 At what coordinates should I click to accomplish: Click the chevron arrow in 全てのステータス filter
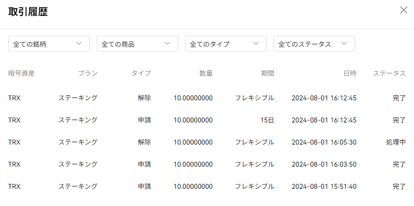pyautogui.click(x=344, y=44)
